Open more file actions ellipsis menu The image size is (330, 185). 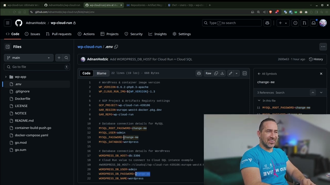(323, 47)
